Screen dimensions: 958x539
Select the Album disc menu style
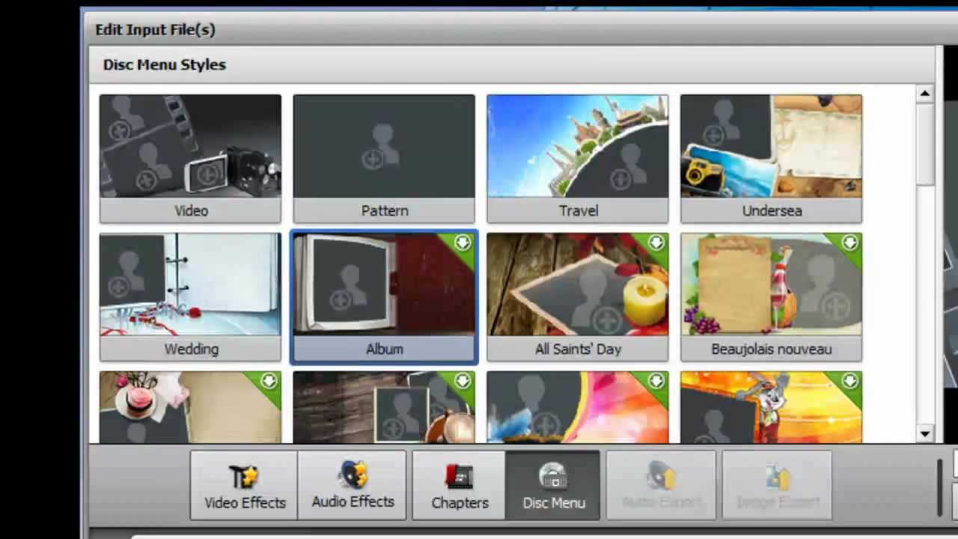pos(384,297)
